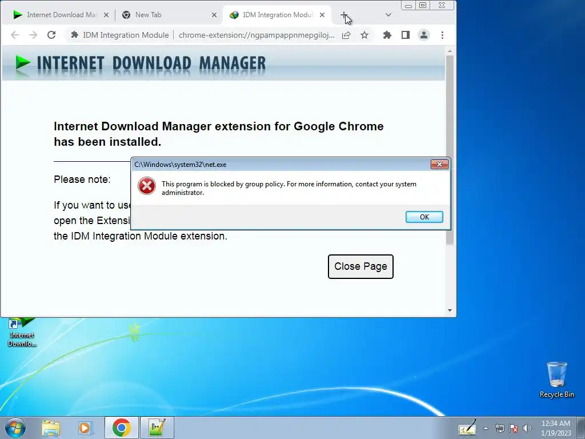This screenshot has height=439, width=585.
Task: Open the Windows Start menu
Action: [15, 428]
